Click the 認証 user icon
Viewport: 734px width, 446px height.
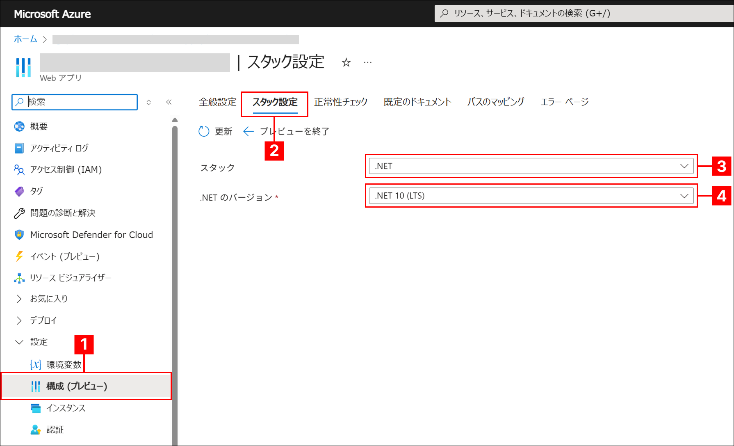point(36,430)
